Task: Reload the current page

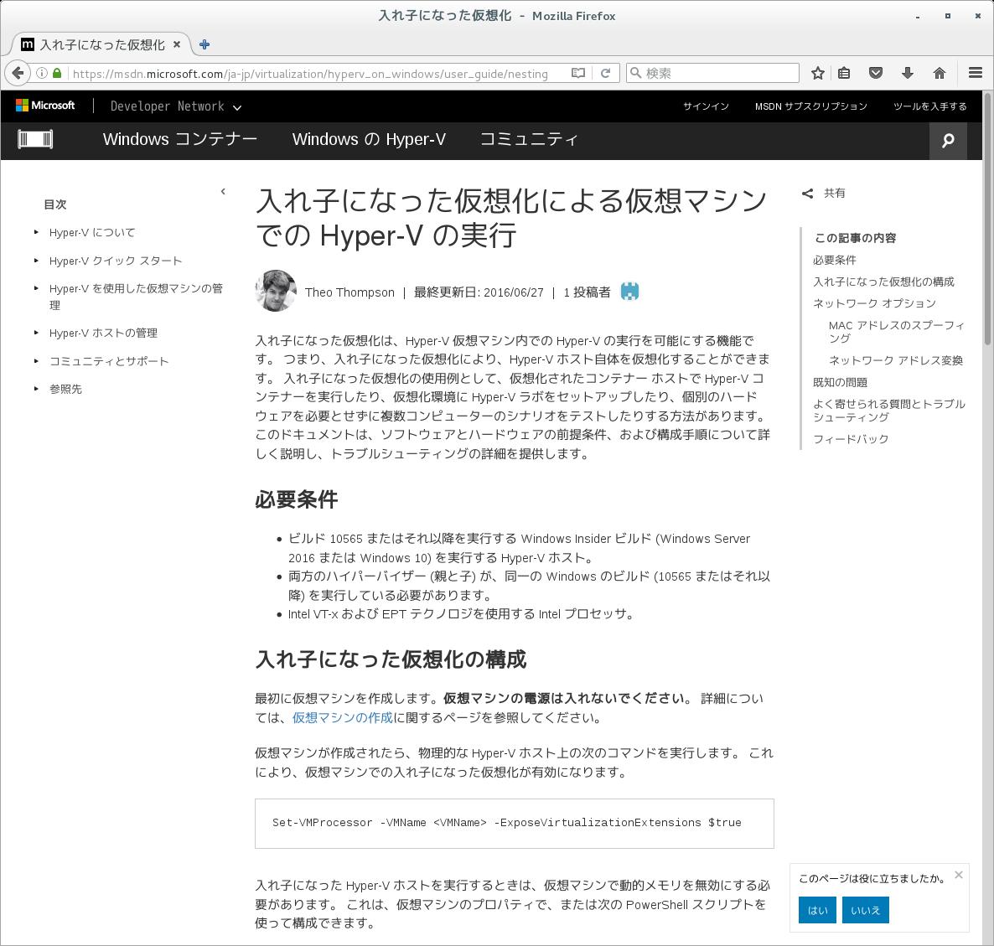Action: coord(605,73)
